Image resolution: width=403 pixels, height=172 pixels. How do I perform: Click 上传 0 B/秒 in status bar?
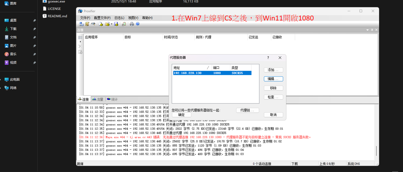[x=327, y=164]
